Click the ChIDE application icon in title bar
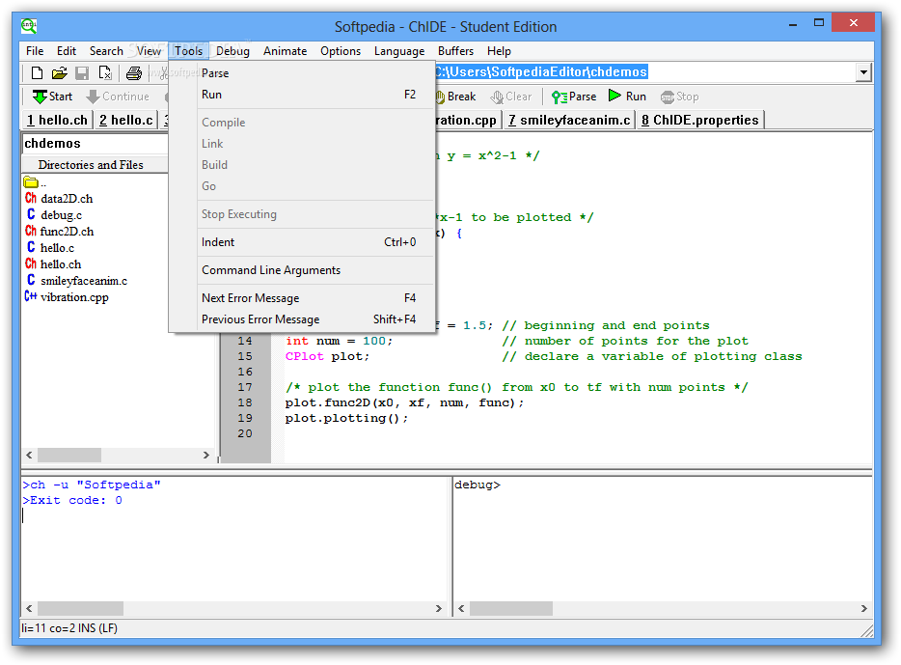The width and height of the screenshot is (901, 665). click(29, 26)
